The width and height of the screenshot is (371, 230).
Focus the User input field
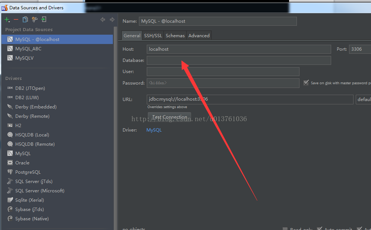[223, 72]
